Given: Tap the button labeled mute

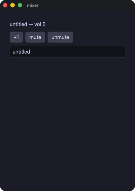Looking at the screenshot, I should [35, 37].
